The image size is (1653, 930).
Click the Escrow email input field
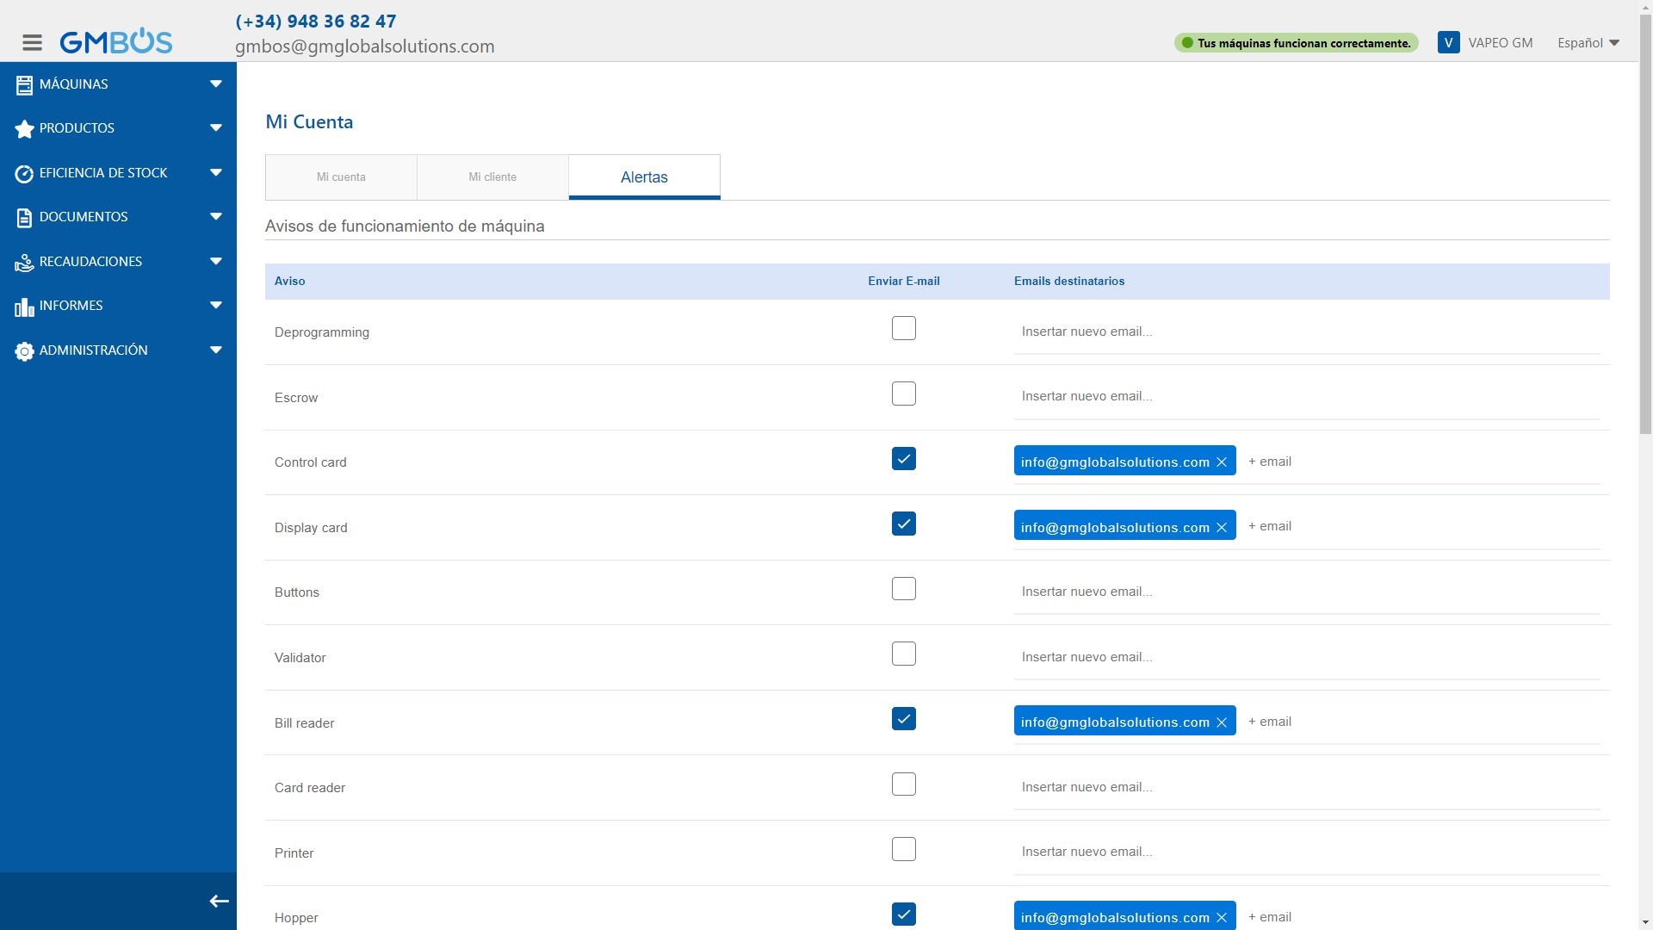click(1305, 396)
